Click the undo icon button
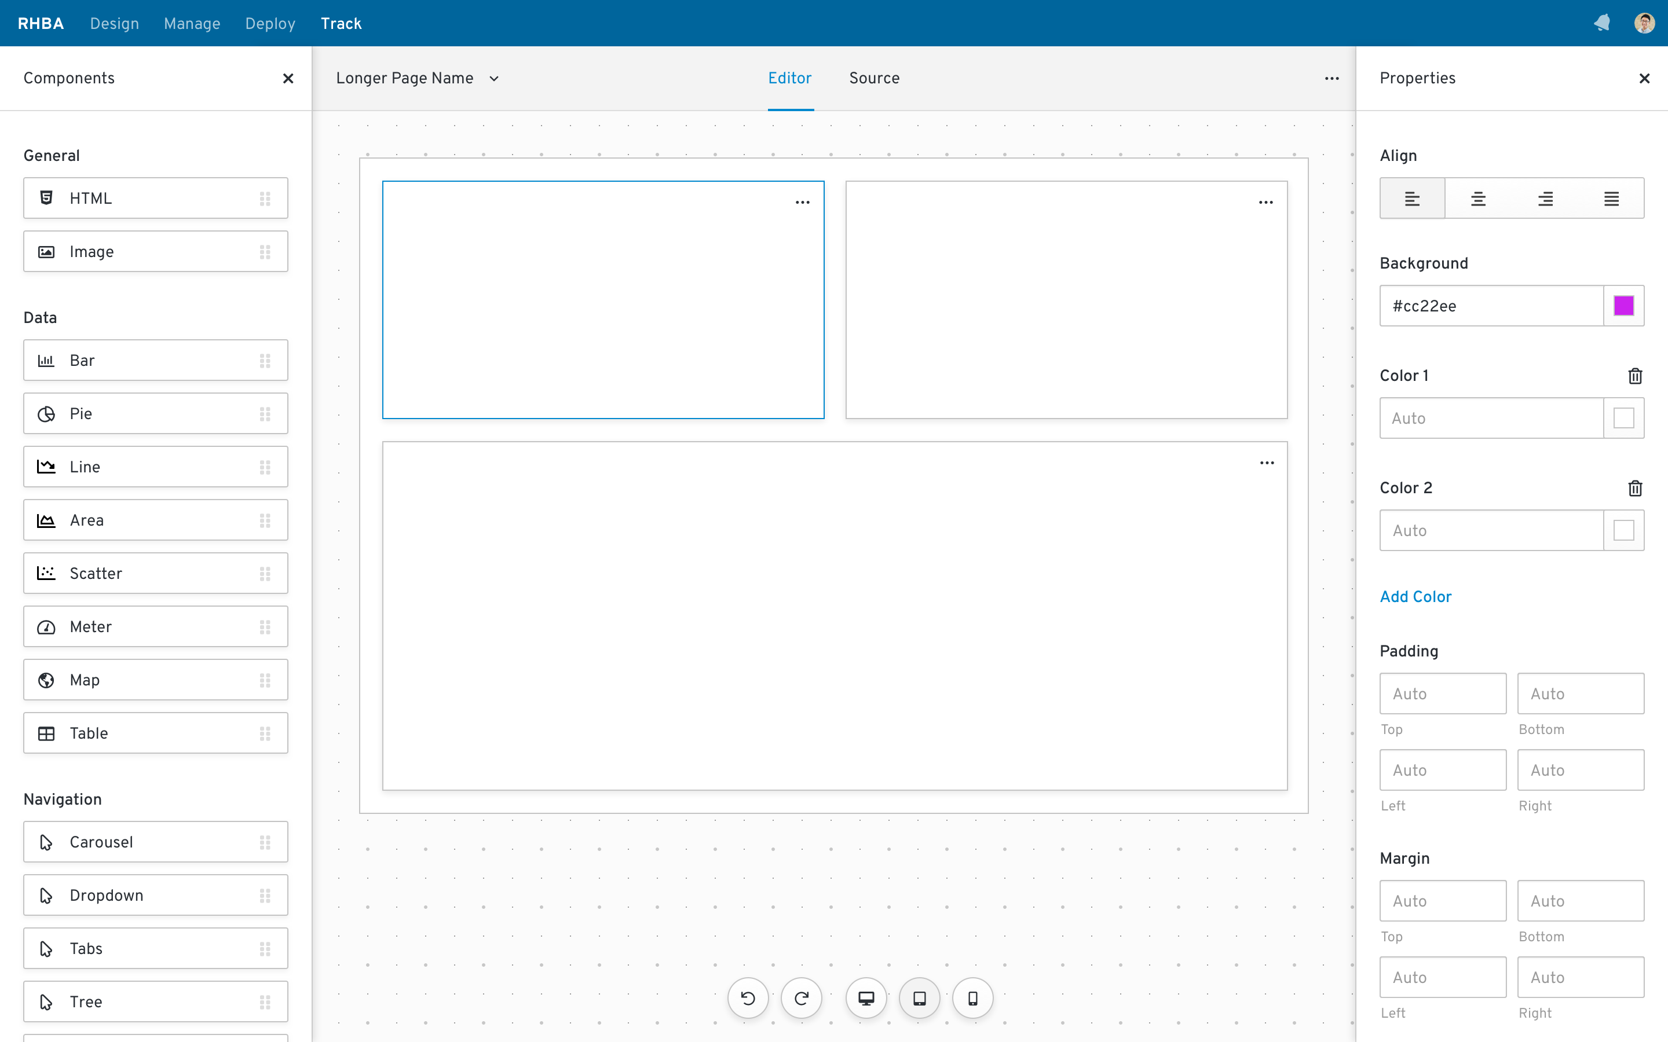The image size is (1668, 1042). click(x=748, y=998)
